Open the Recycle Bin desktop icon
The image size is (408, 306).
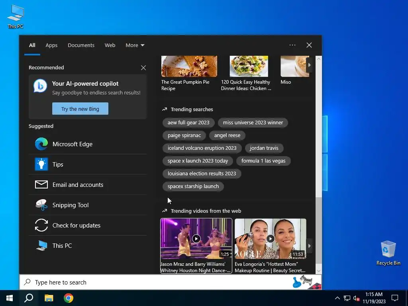[388, 253]
